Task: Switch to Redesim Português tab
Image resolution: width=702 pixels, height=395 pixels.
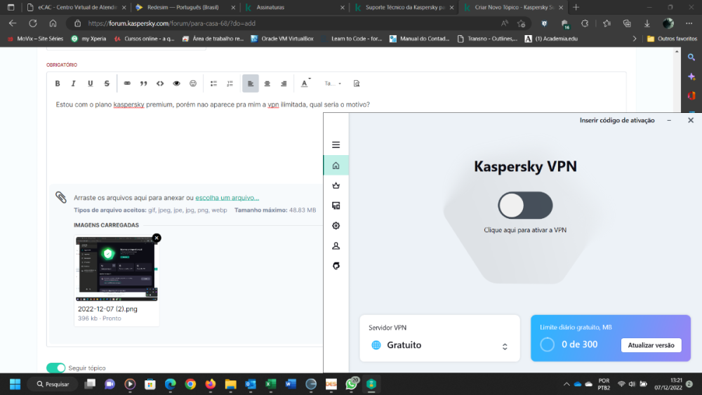Action: (x=185, y=7)
